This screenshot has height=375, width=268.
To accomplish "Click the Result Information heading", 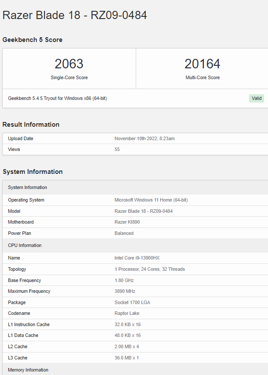I will [31, 125].
